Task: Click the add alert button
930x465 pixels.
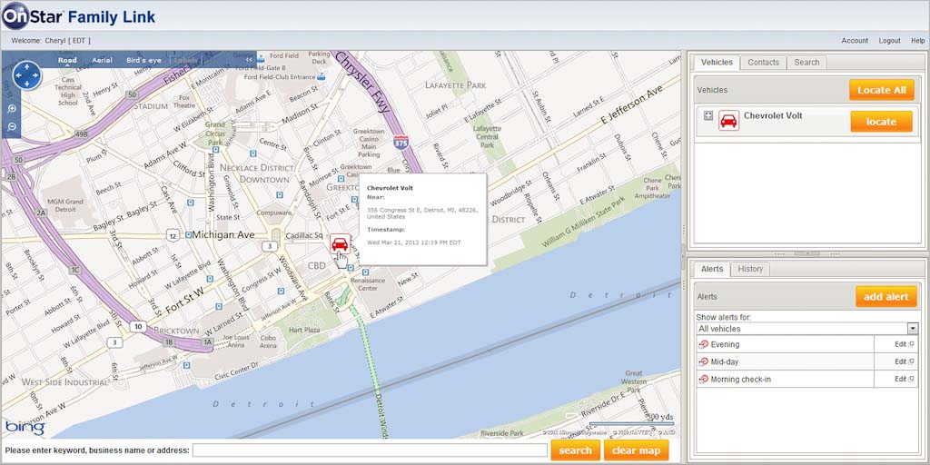Action: (x=885, y=297)
